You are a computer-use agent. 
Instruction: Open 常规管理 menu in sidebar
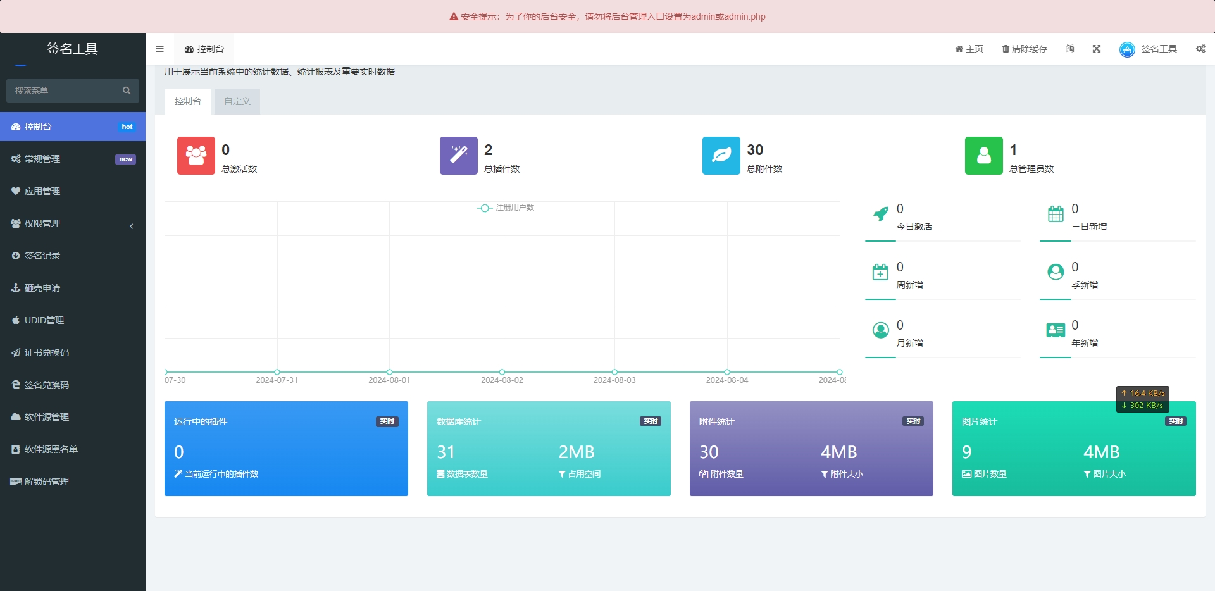(x=73, y=159)
